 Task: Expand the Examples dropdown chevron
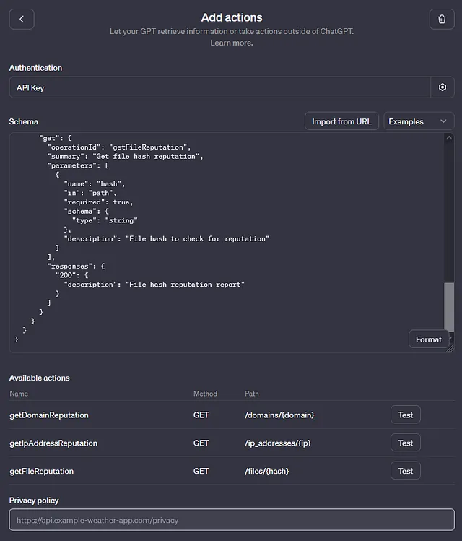(443, 121)
